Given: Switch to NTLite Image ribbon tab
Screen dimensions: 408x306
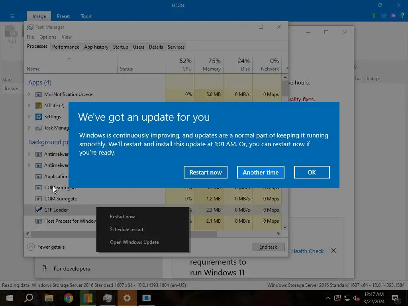Looking at the screenshot, I should coord(39,16).
